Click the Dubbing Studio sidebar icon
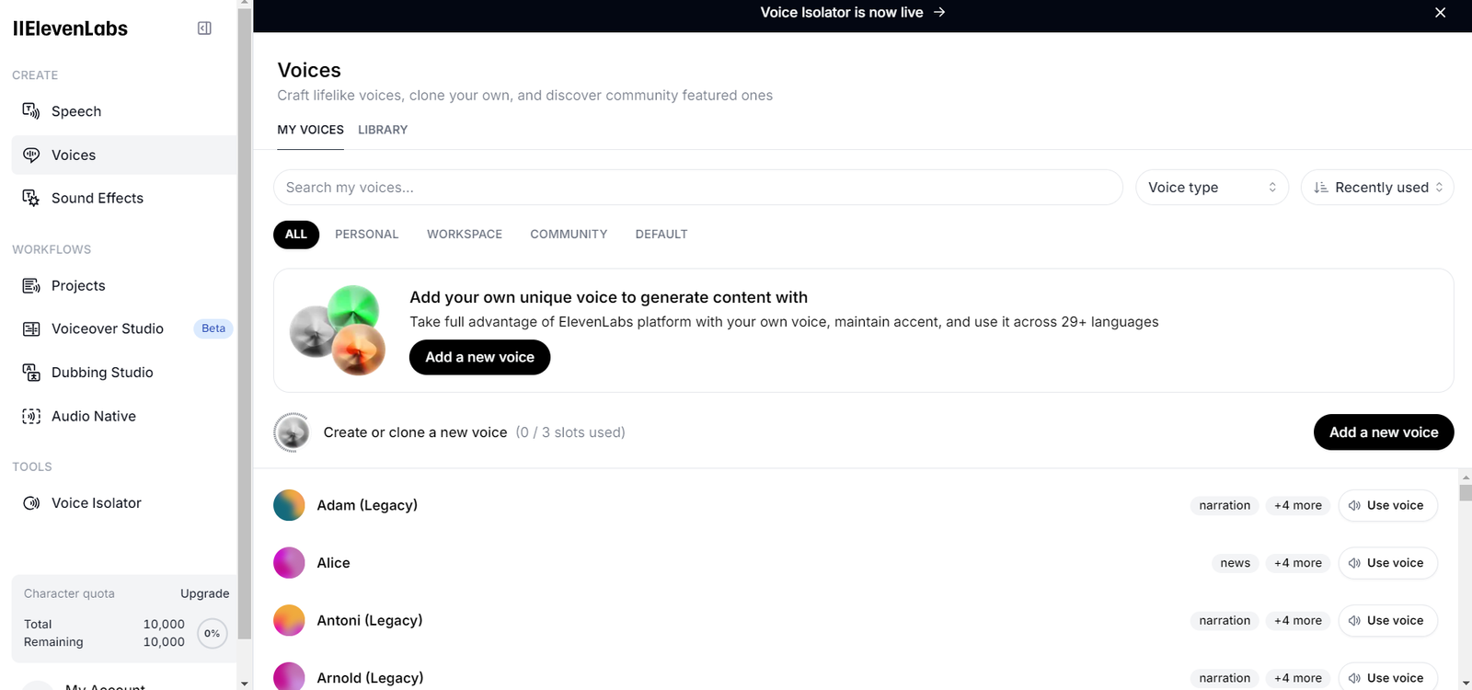This screenshot has height=690, width=1472. [31, 373]
